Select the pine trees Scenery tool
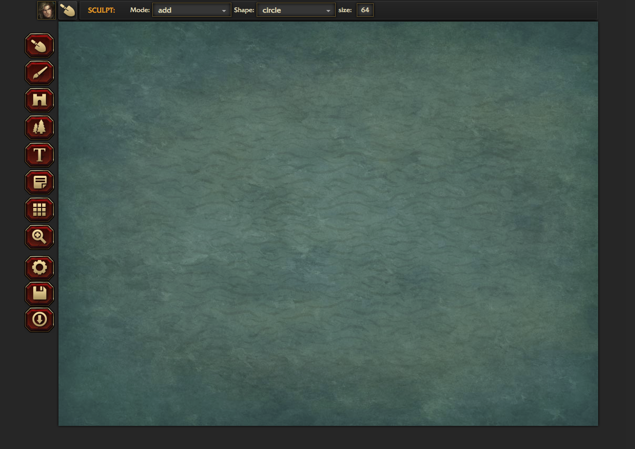The width and height of the screenshot is (635, 449). click(40, 128)
